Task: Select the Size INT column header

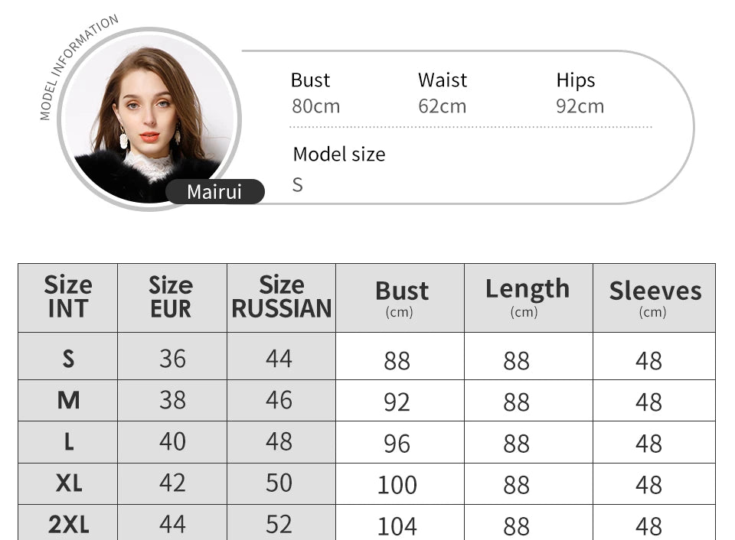Action: pos(68,298)
